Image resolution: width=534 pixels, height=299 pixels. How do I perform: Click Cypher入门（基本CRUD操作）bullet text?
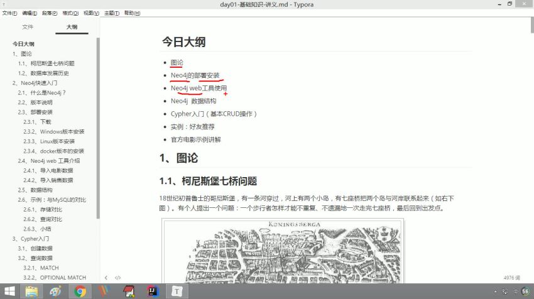[214, 114]
